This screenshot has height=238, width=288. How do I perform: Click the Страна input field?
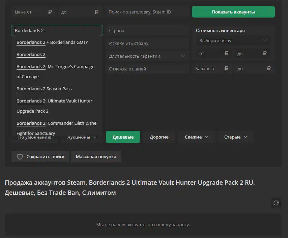tap(147, 30)
